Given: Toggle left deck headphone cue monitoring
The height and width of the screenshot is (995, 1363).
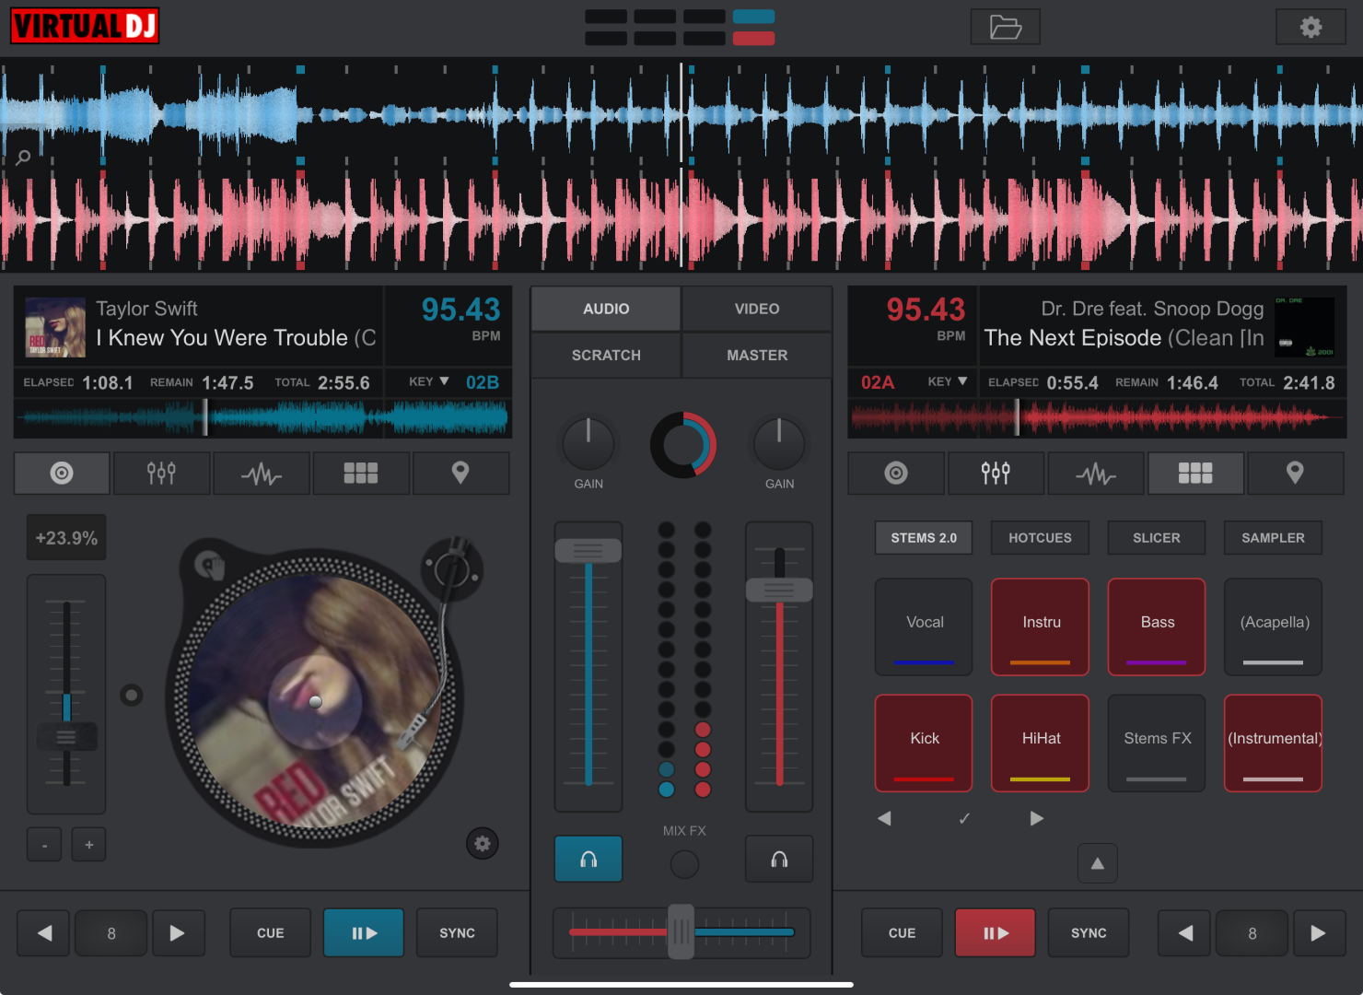Looking at the screenshot, I should click(588, 860).
